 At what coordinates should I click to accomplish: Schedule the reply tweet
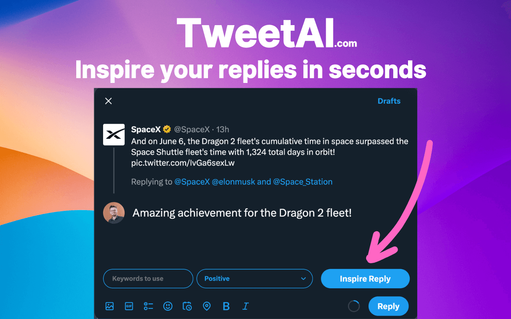pos(187,306)
